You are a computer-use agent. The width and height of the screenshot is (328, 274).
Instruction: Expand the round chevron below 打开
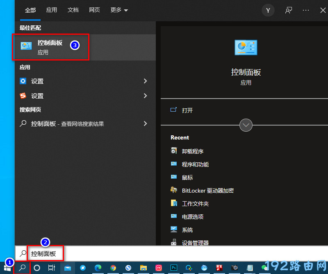click(246, 125)
